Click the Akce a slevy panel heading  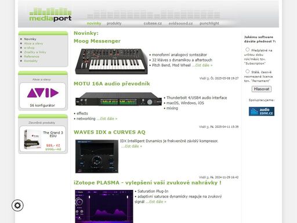click(x=42, y=80)
